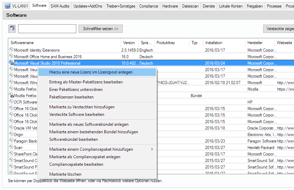Click icon of Microsoft Office Home and Business 2016
This screenshot has width=294, height=190.
(11, 56)
